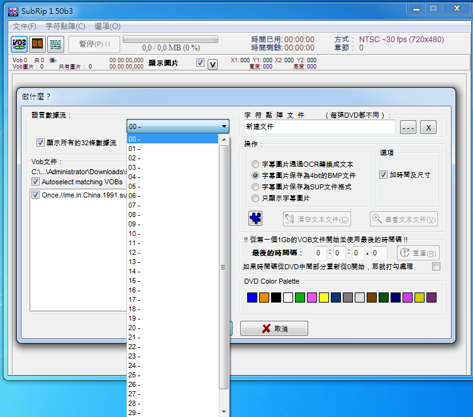473x417 pixels.
Task: Click the SubRip app icon in title bar
Action: click(x=13, y=11)
